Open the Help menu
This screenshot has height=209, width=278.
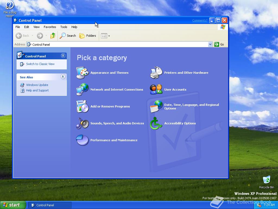tap(74, 27)
